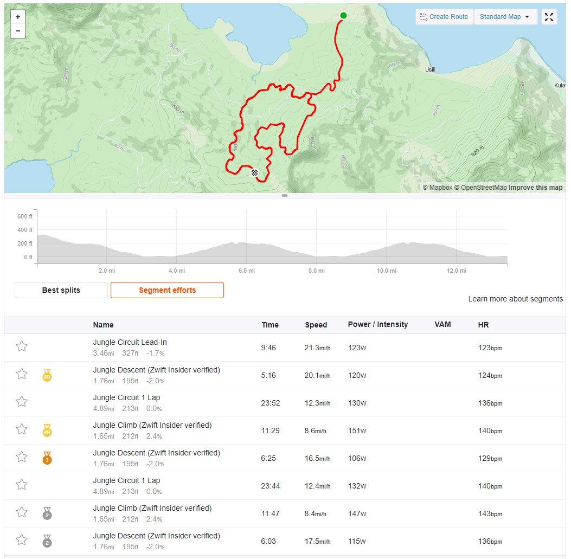Open fullscreen map view
571x559 pixels.
(x=549, y=17)
